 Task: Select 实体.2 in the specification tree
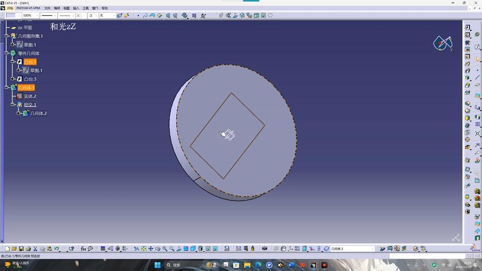pos(29,96)
